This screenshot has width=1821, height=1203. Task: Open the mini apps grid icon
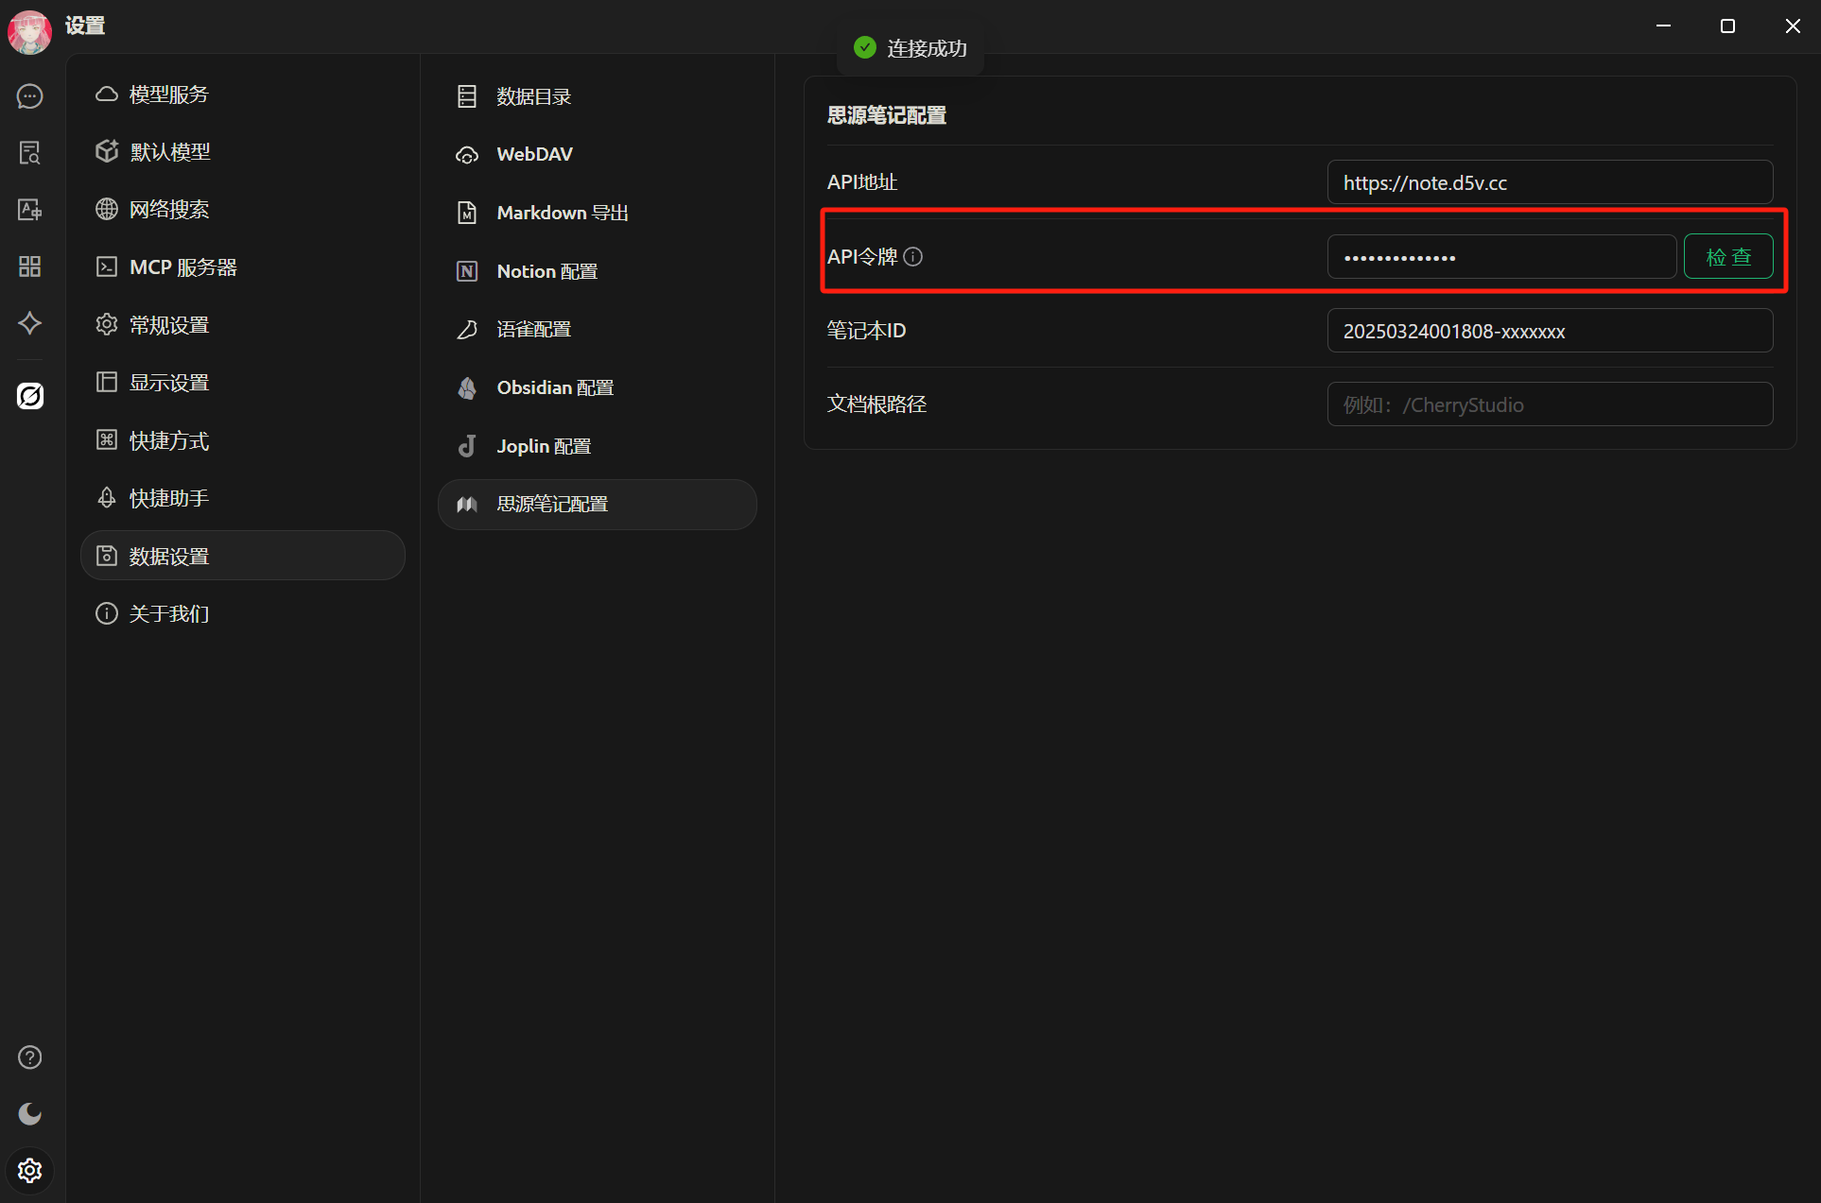coord(30,266)
